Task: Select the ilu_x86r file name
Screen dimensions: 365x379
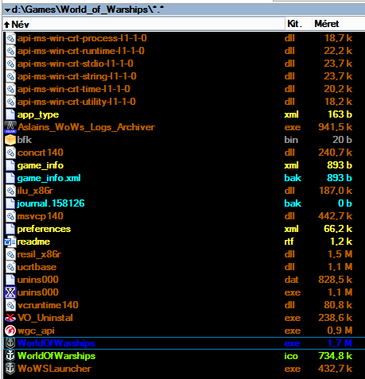Action: coord(35,191)
